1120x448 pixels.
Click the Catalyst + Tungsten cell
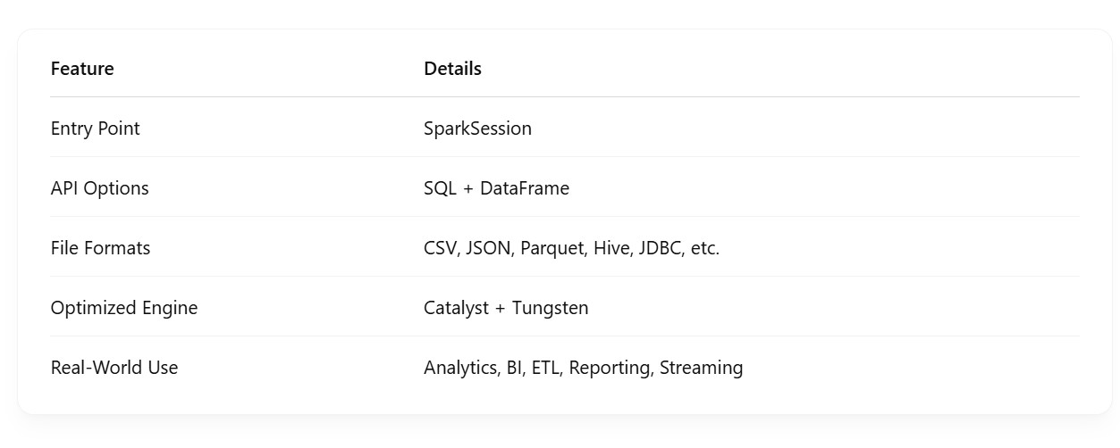pos(506,308)
